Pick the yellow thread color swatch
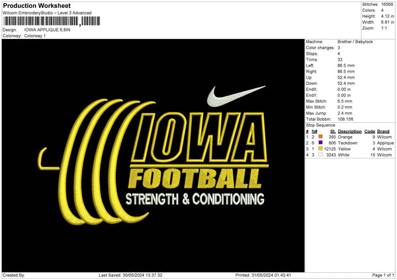This screenshot has height=280, width=397. coord(320,149)
